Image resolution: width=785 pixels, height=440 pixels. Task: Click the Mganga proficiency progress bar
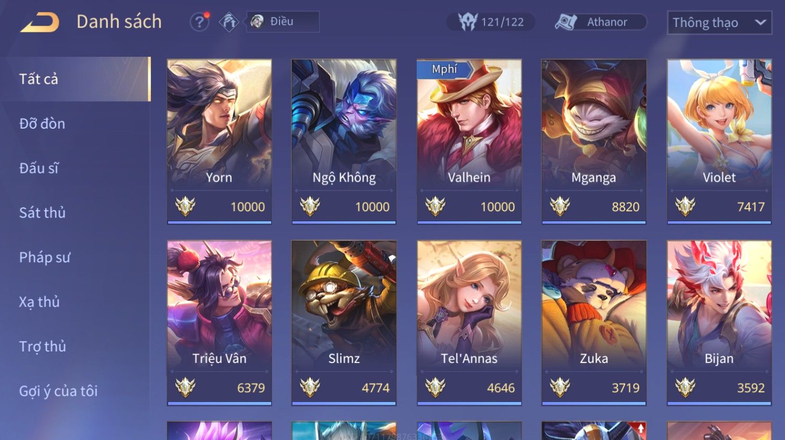(x=594, y=222)
